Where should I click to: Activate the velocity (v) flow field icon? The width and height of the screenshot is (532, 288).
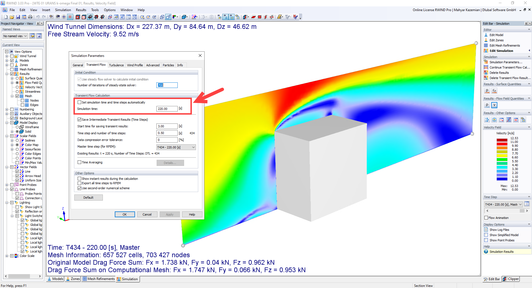[494, 105]
